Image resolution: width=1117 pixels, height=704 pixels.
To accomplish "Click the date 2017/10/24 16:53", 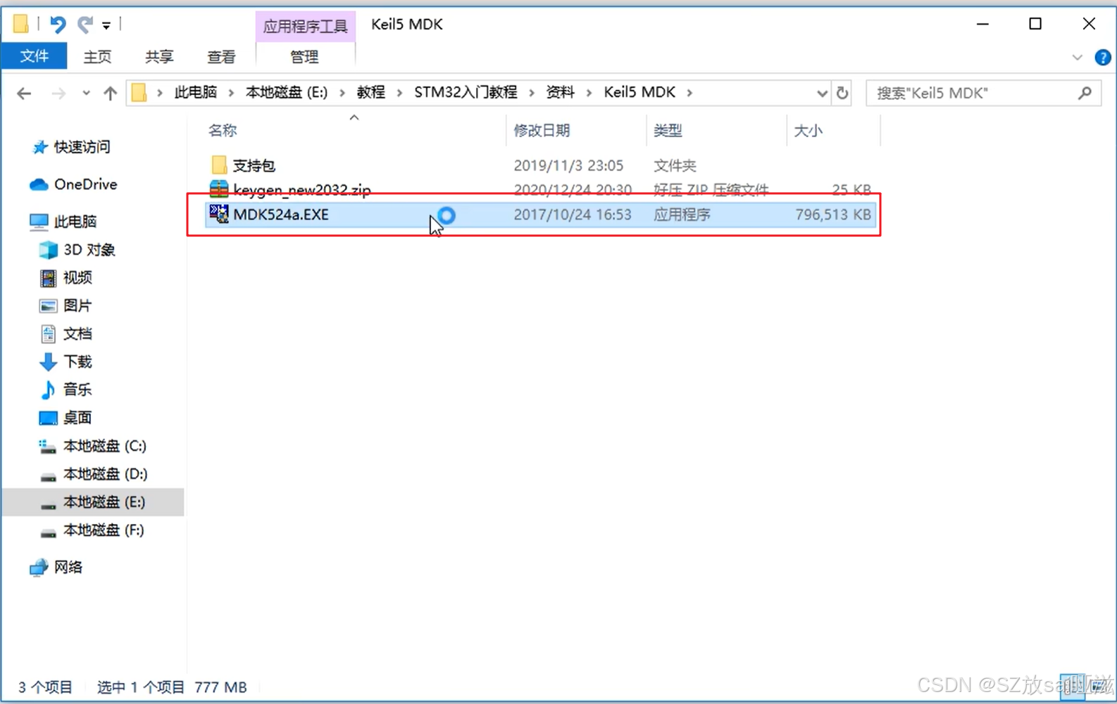I will coord(572,215).
